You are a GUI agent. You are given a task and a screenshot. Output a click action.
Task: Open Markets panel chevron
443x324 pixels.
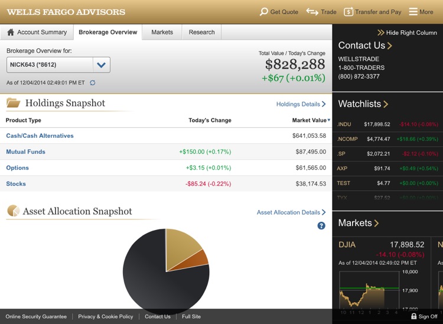pos(376,223)
